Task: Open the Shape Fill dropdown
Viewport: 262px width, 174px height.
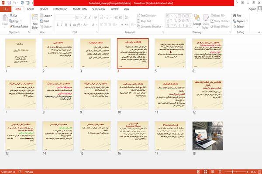Action: [x=218, y=16]
